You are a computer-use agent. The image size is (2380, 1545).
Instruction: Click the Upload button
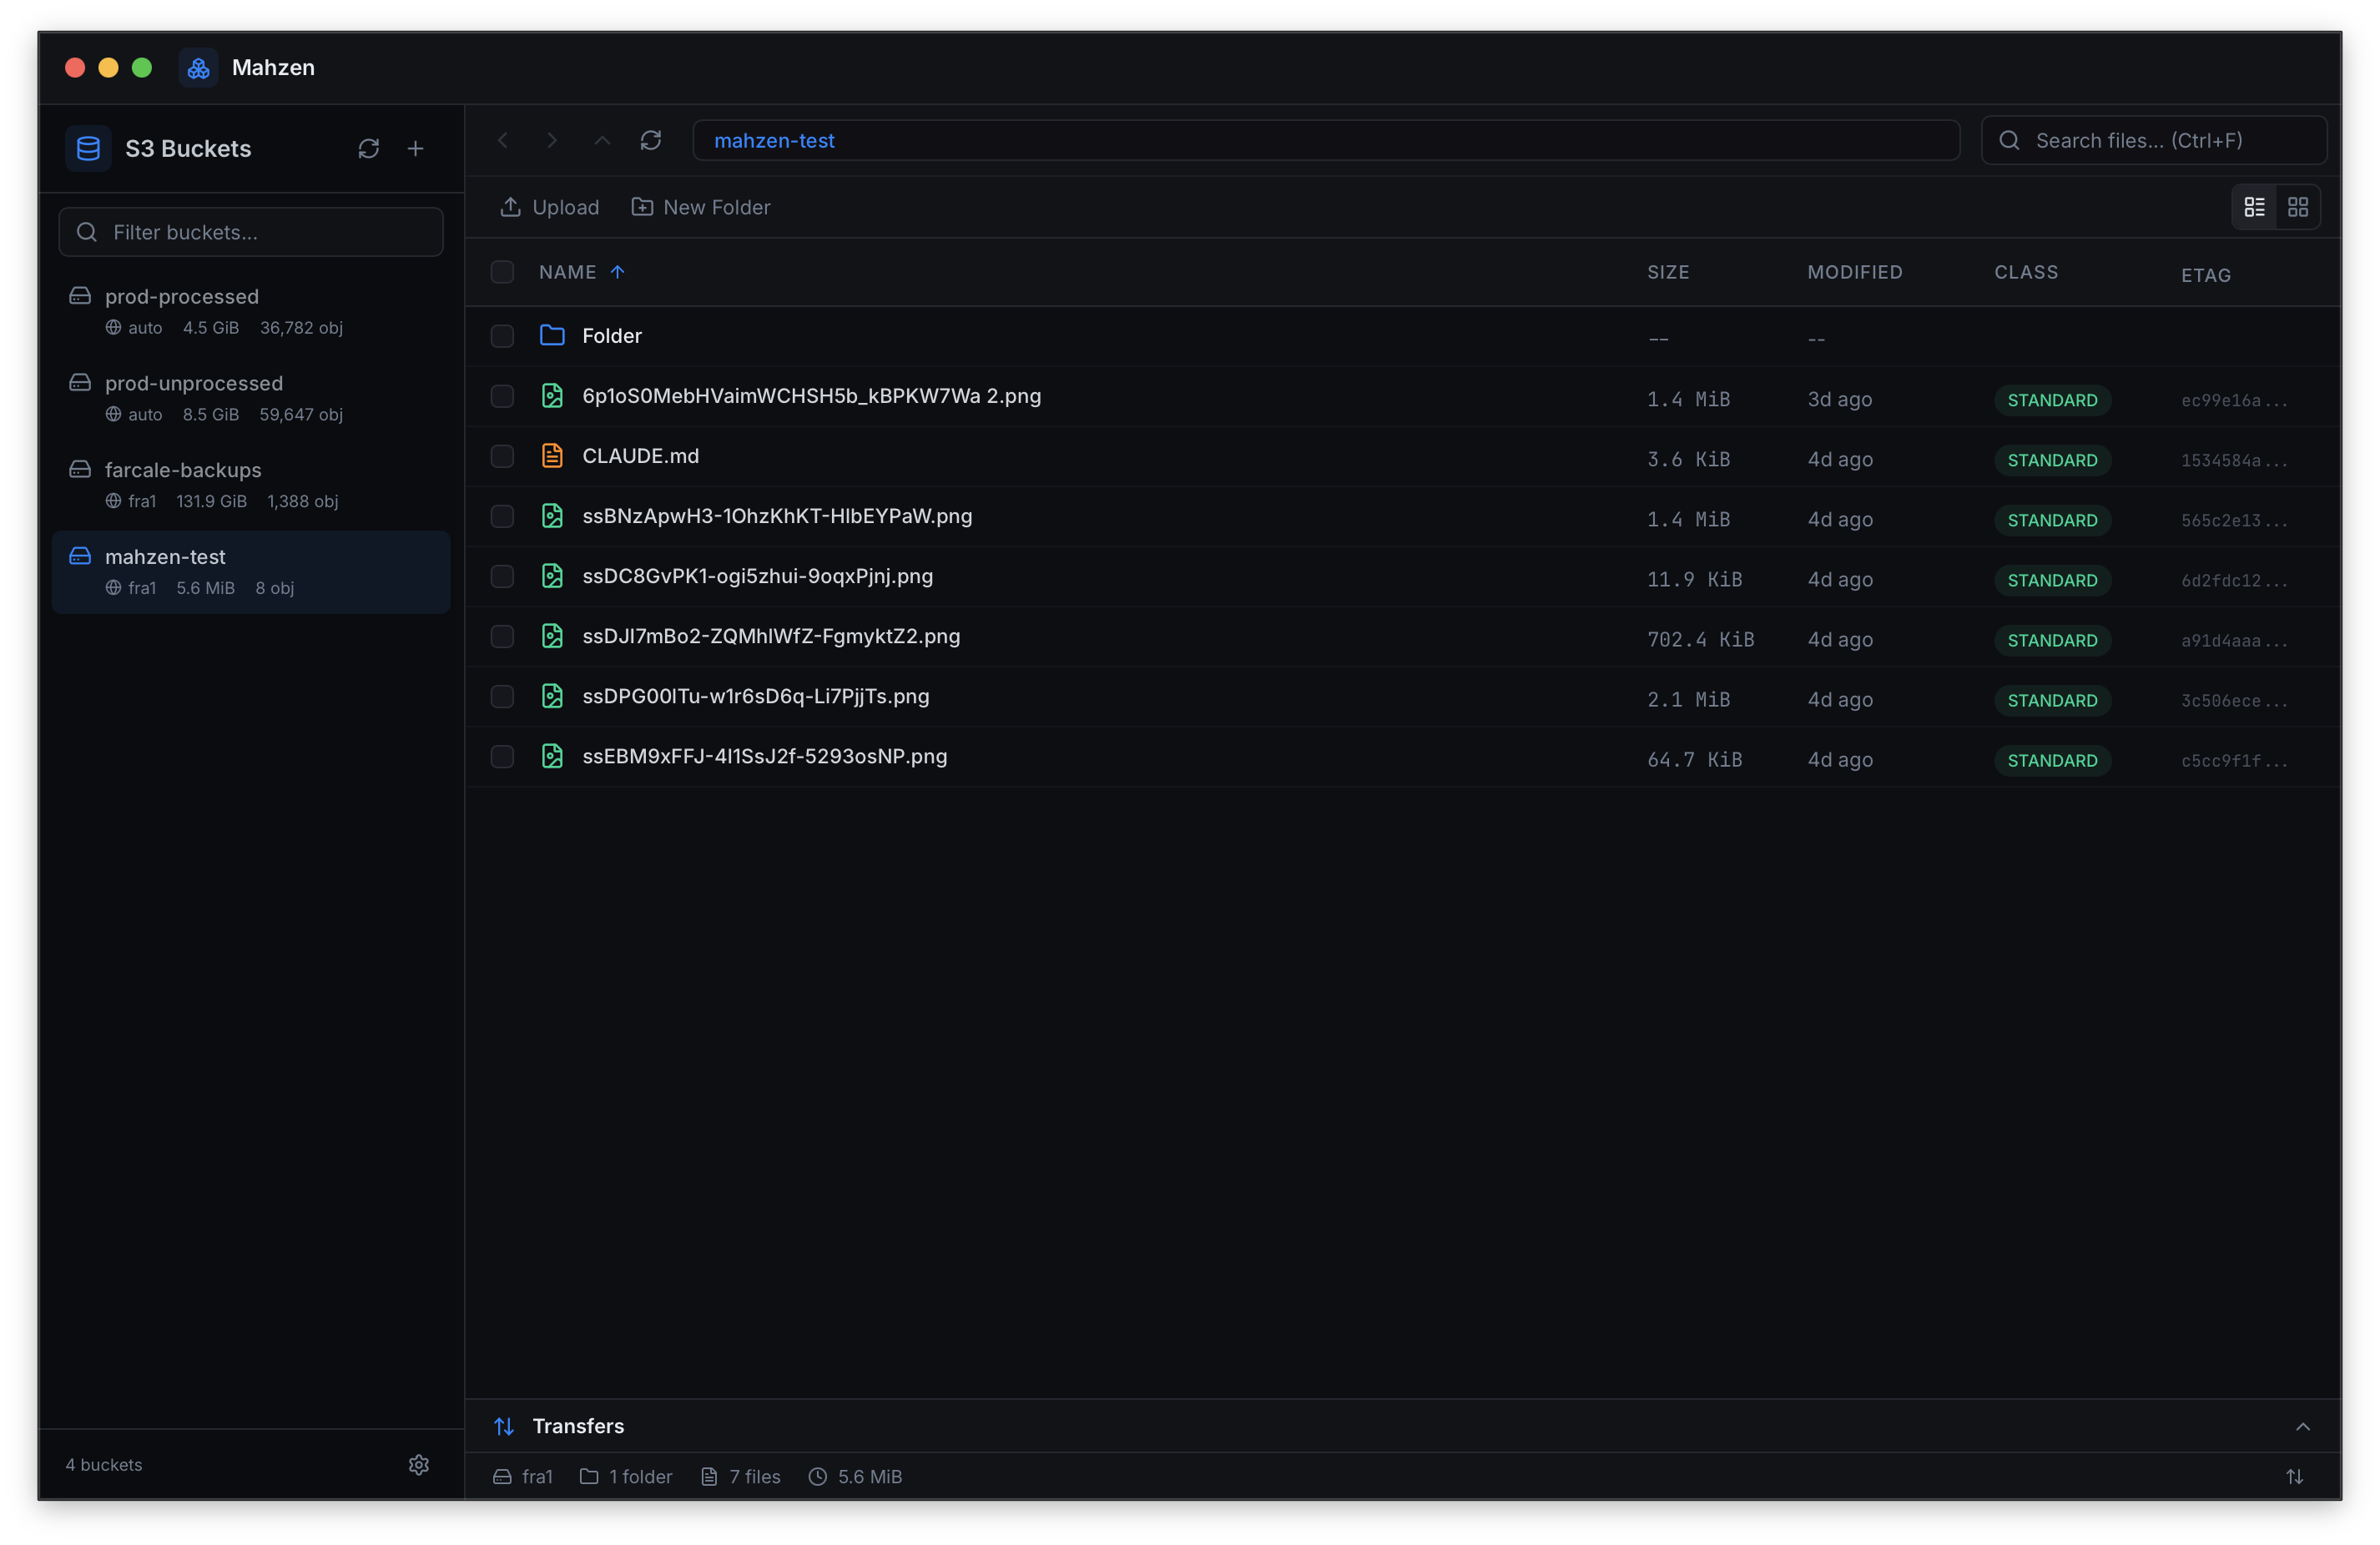tap(549, 207)
